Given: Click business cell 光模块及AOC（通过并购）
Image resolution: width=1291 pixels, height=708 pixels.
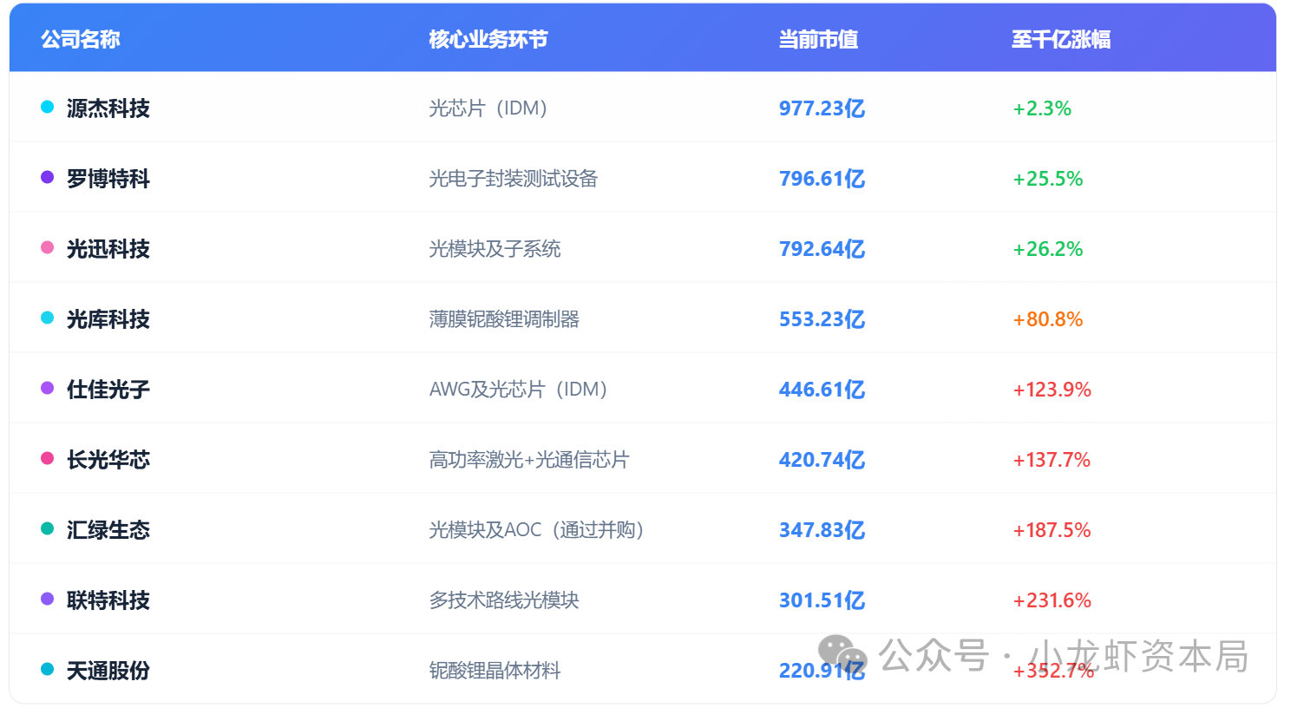Looking at the screenshot, I should click(536, 530).
